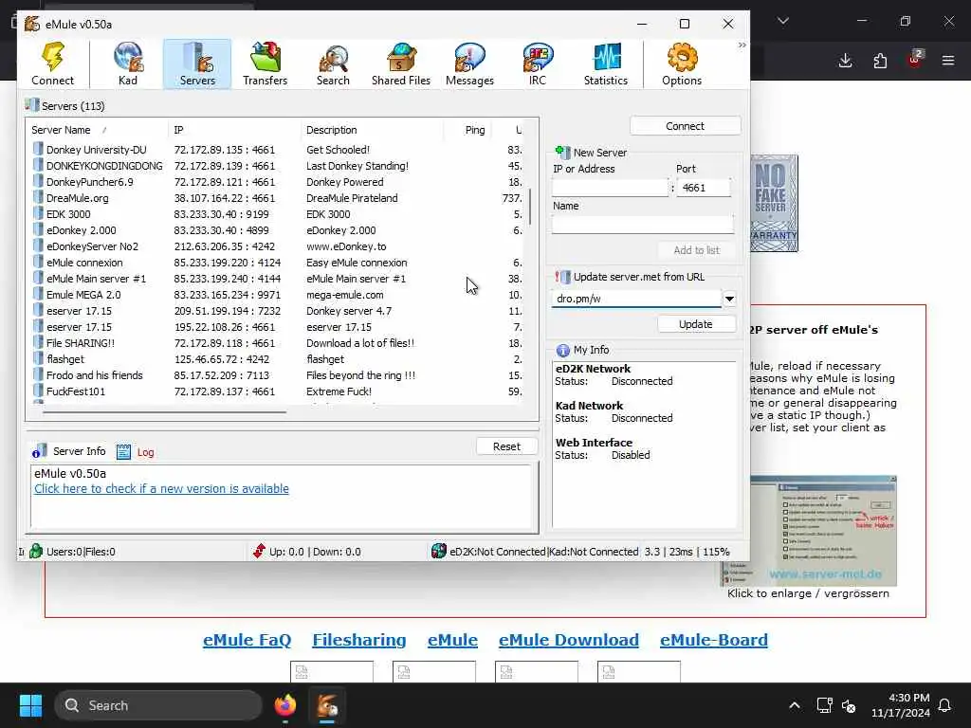Screen dimensions: 971x728
Task: Open the Filesharing link in browser
Action: pyautogui.click(x=359, y=640)
